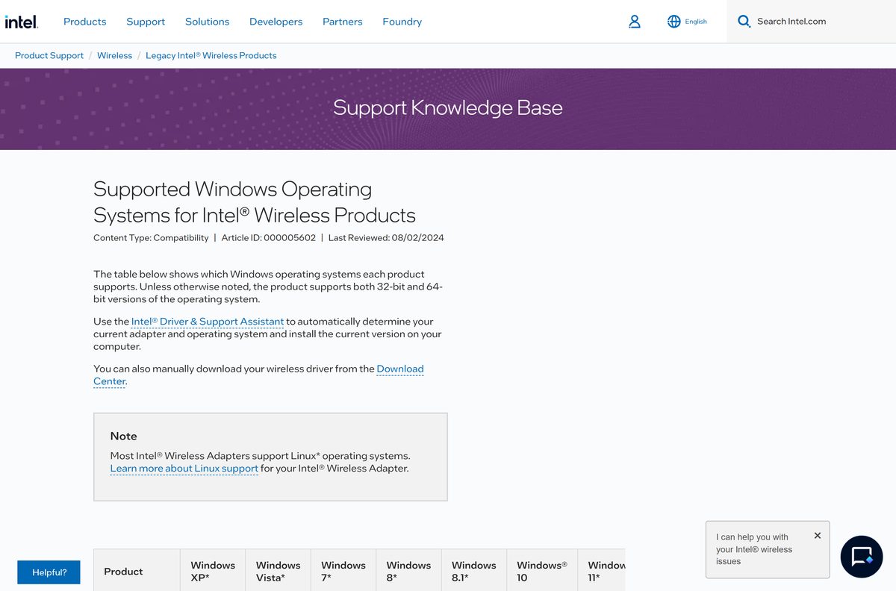Click the globe language icon
Screen dimensions: 896x591
674,22
